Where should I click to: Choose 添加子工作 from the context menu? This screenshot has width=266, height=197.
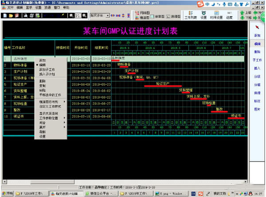(x=47, y=69)
